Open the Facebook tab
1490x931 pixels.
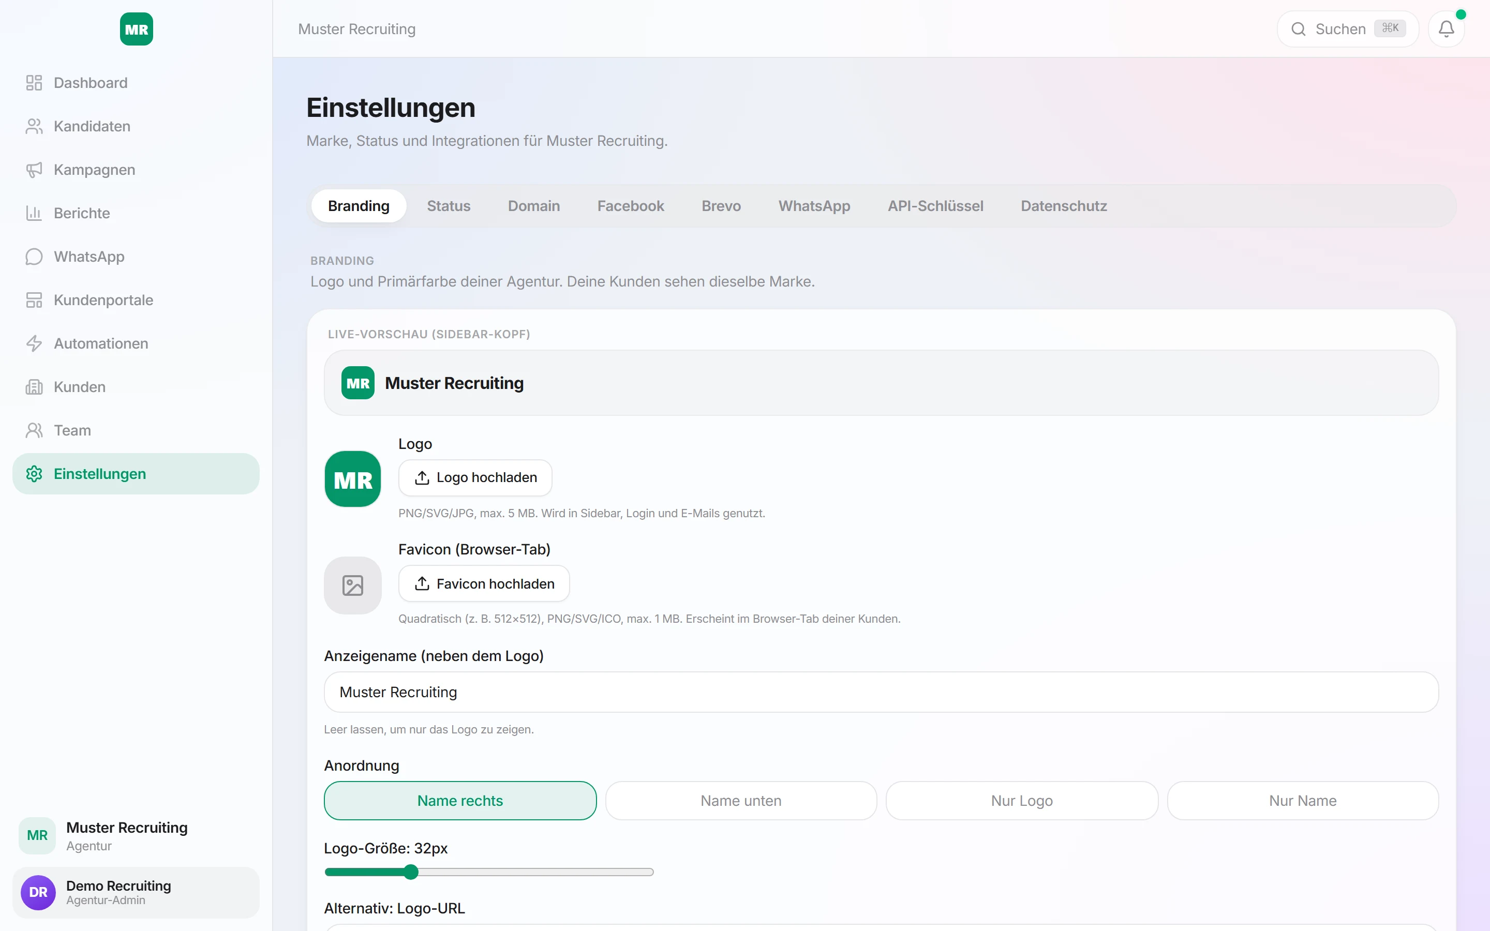pyautogui.click(x=631, y=206)
